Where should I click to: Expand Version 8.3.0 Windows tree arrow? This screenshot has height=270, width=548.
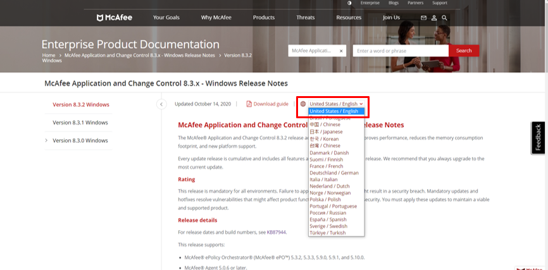coord(46,140)
